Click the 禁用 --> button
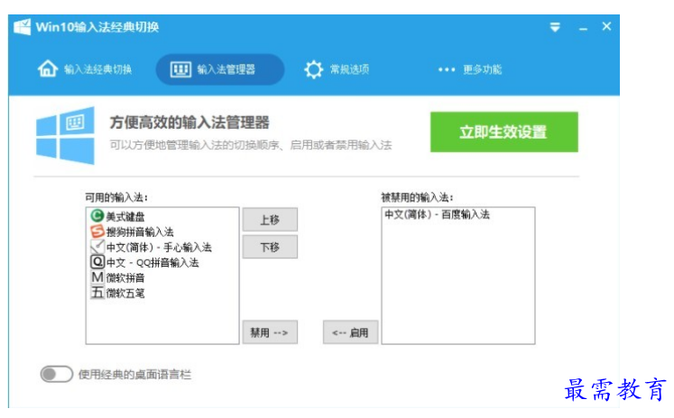 pos(270,332)
